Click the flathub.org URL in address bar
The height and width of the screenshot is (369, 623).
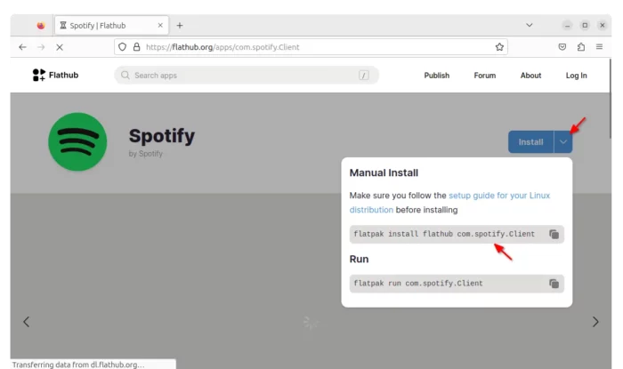[x=222, y=47]
